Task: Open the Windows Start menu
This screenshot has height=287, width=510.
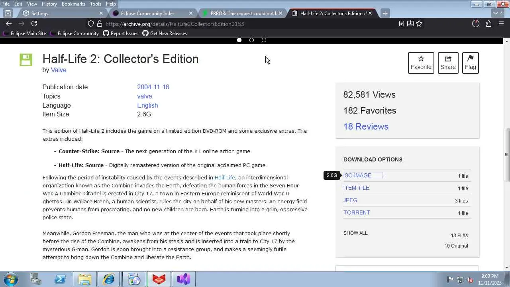Action: pos(10,279)
